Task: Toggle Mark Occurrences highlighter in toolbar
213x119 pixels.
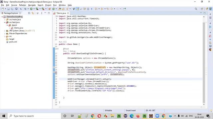Action: (78, 9)
